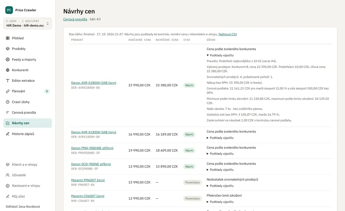Open Feedy a importy gear icon
Image resolution: width=345 pixels, height=211 pixels.
(x=8, y=60)
